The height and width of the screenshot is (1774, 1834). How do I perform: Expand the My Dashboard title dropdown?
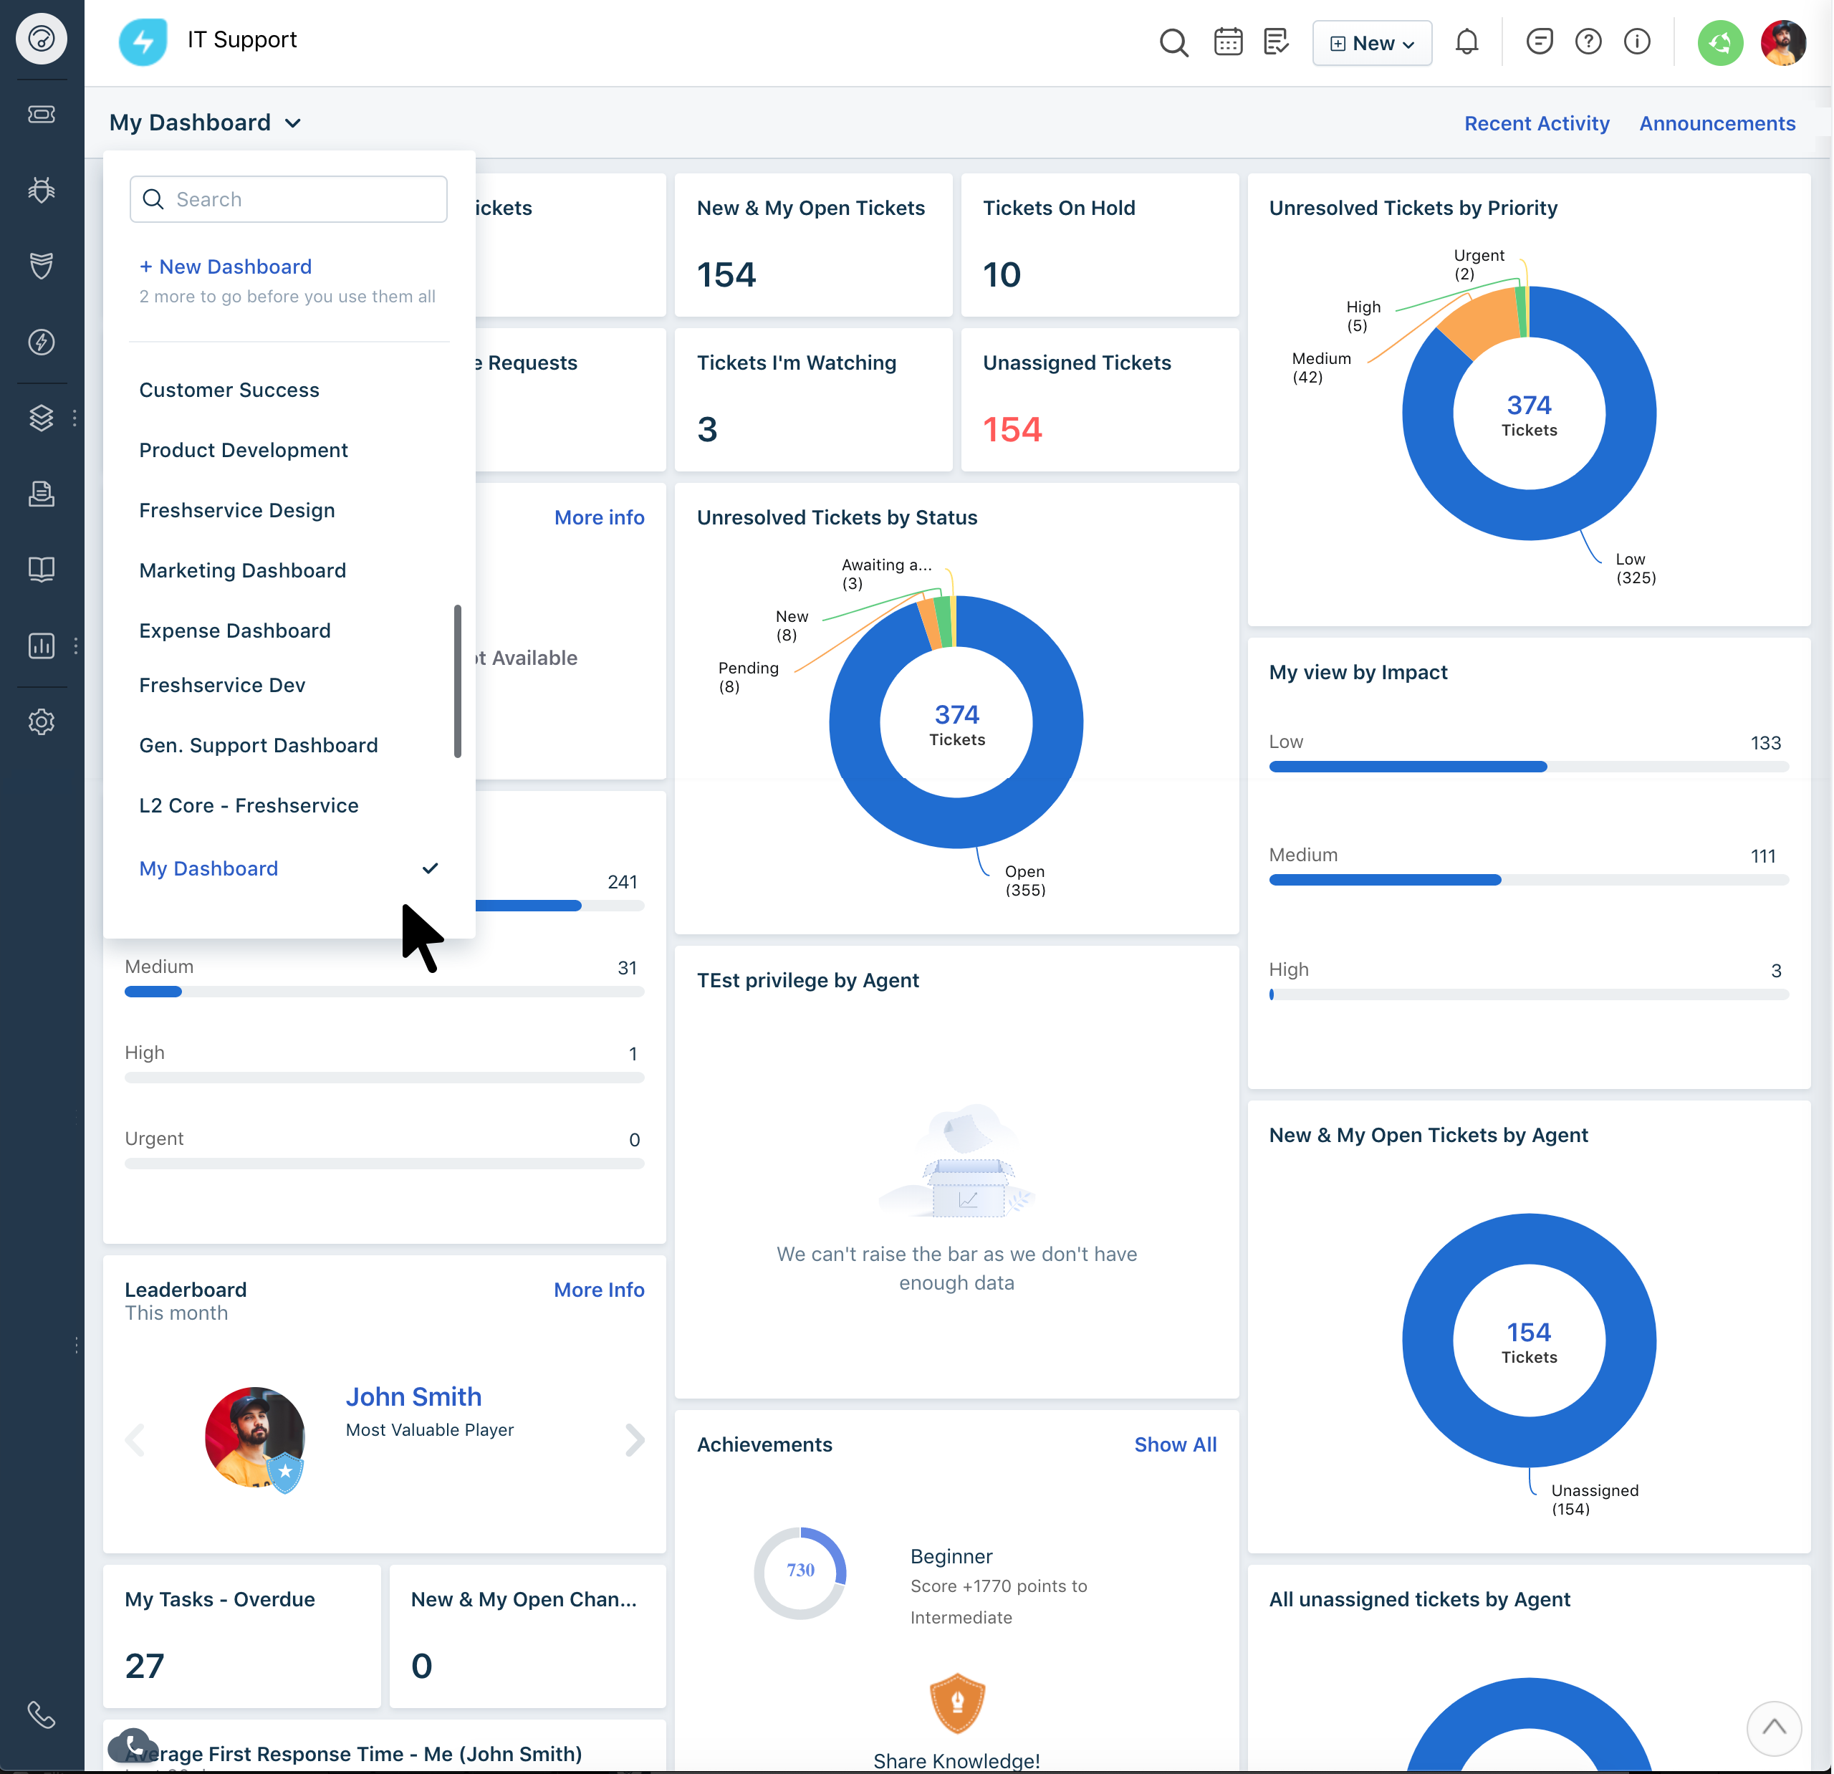coord(206,123)
